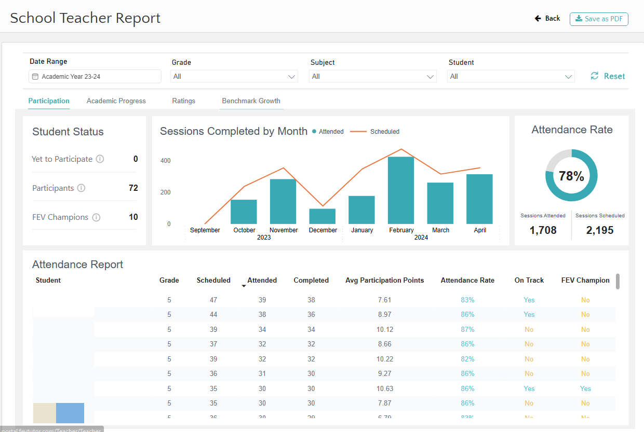Click the 7.61 participation points cell
Image resolution: width=644 pixels, height=432 pixels.
(385, 300)
